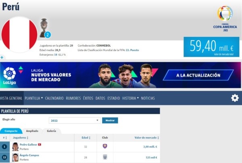Open Pedro Gallese's club crest icon
The width and height of the screenshot is (242, 163).
[x=105, y=146]
